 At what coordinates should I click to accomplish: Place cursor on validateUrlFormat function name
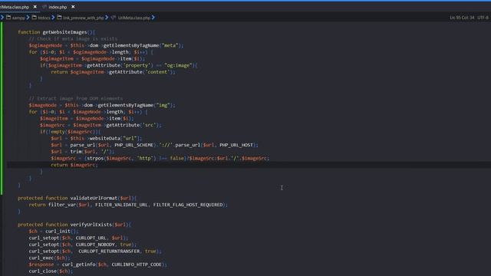tap(94, 198)
